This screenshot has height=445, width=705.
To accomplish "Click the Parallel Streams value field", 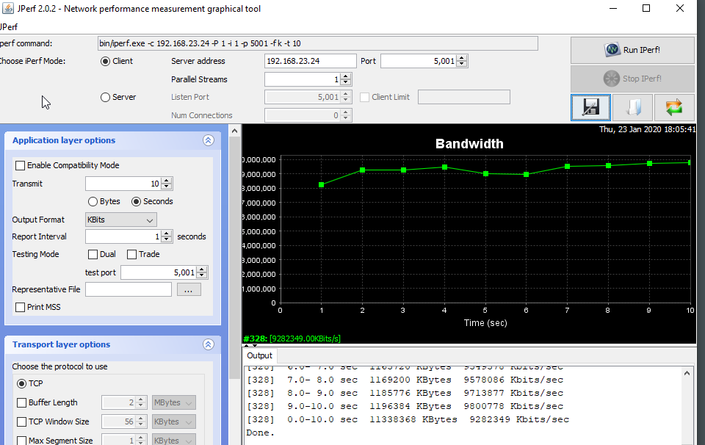I will (303, 79).
